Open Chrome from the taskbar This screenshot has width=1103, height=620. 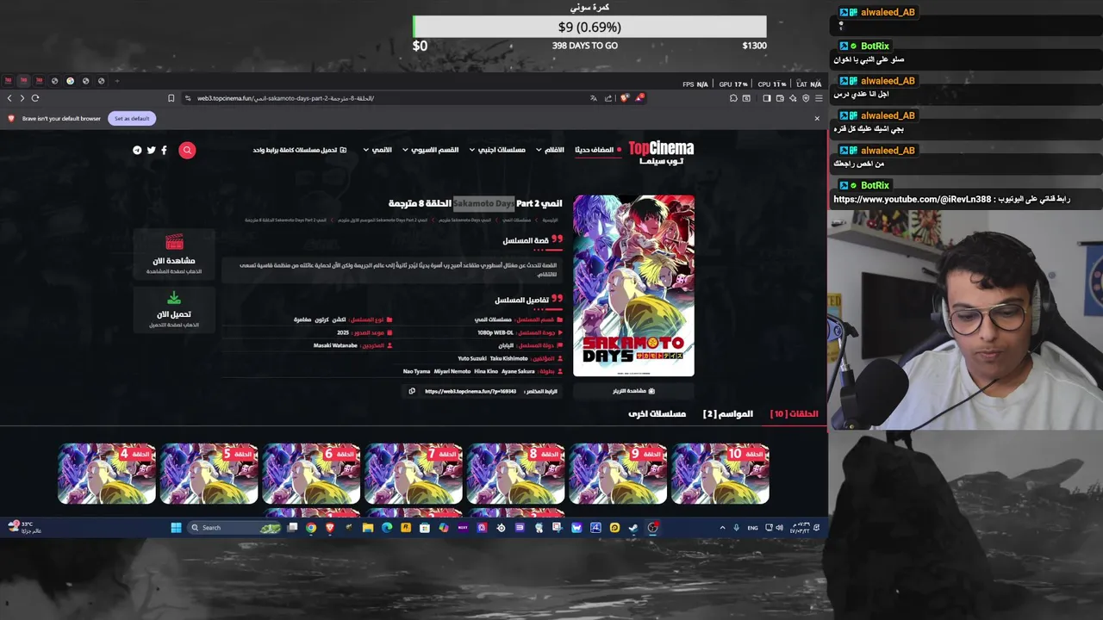click(x=311, y=528)
